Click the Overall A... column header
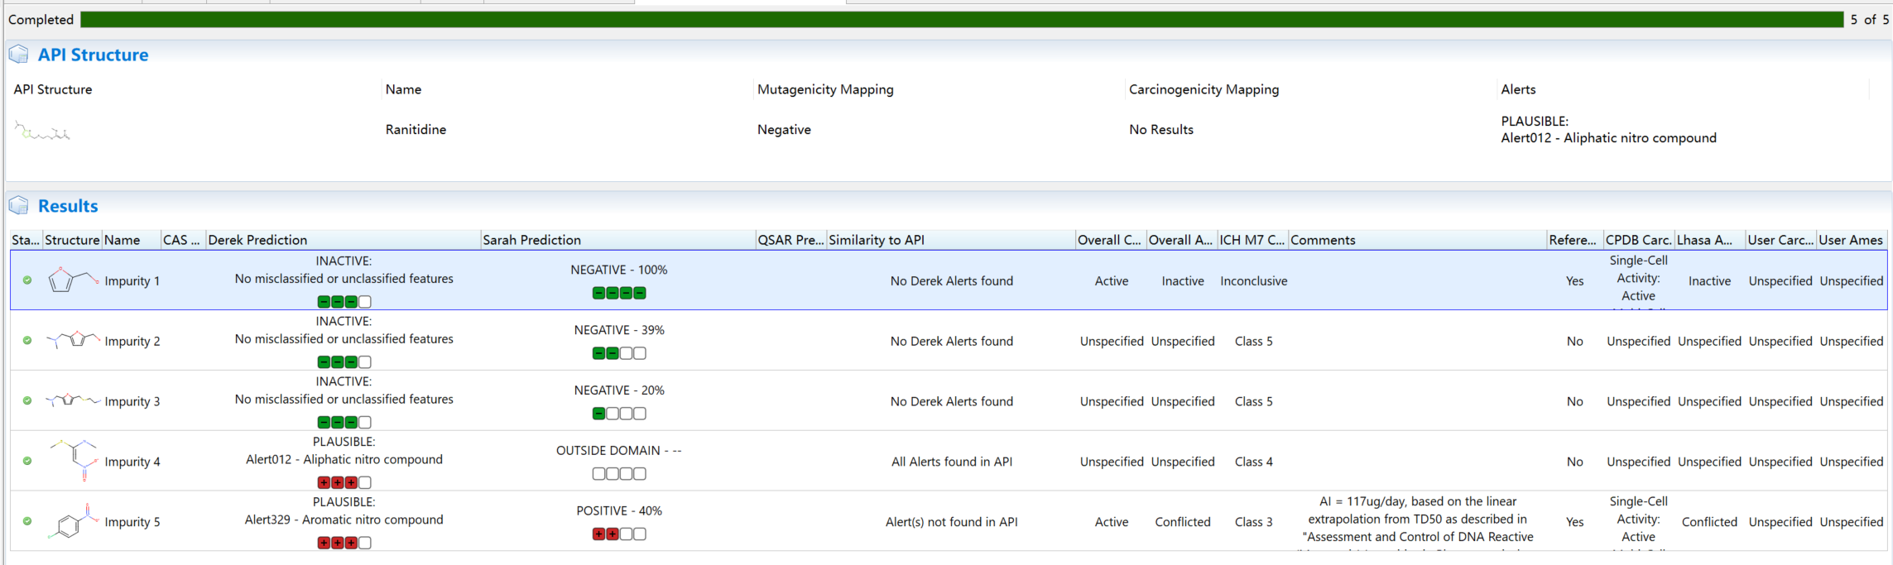 click(1182, 240)
